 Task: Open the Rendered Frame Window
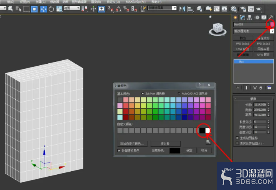251,9
